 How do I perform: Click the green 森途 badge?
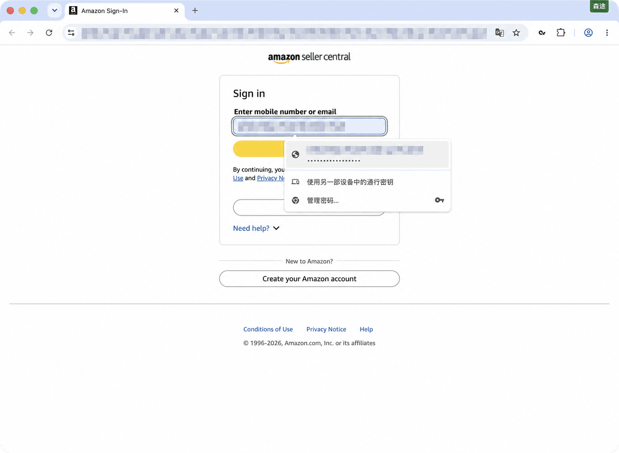[599, 6]
